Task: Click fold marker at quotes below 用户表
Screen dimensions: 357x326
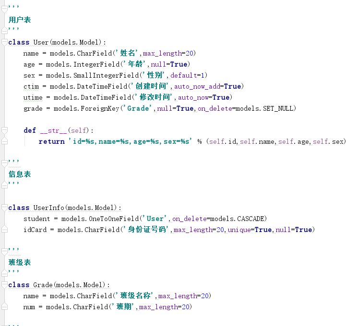Action: tap(4, 31)
